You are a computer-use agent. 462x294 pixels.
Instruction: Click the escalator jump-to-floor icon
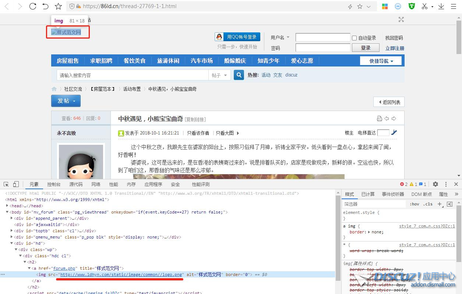pyautogui.click(x=394, y=133)
